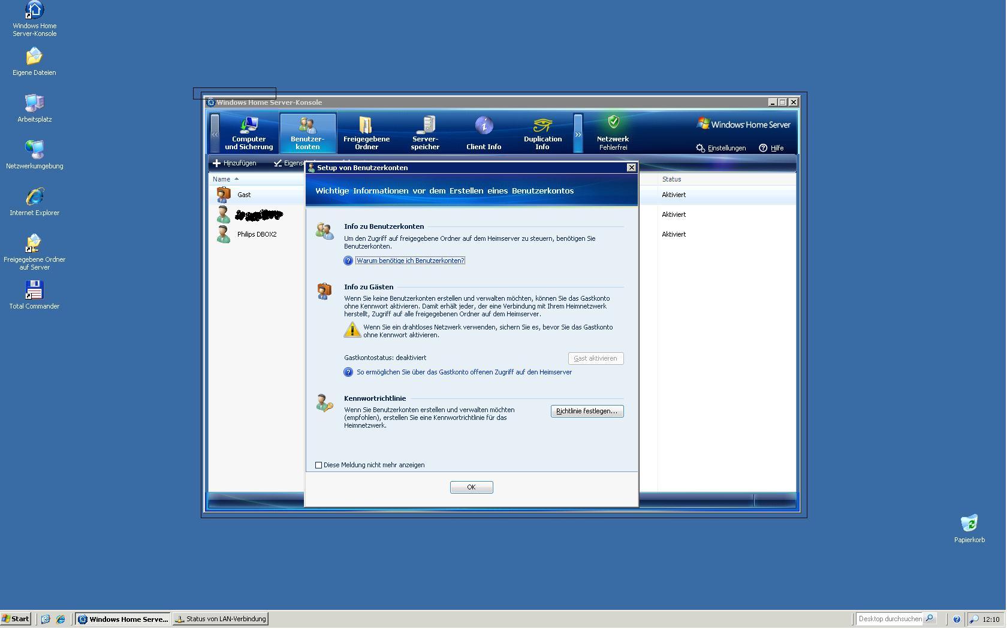Open Einstellungen gear settings
The height and width of the screenshot is (629, 1007).
(720, 148)
